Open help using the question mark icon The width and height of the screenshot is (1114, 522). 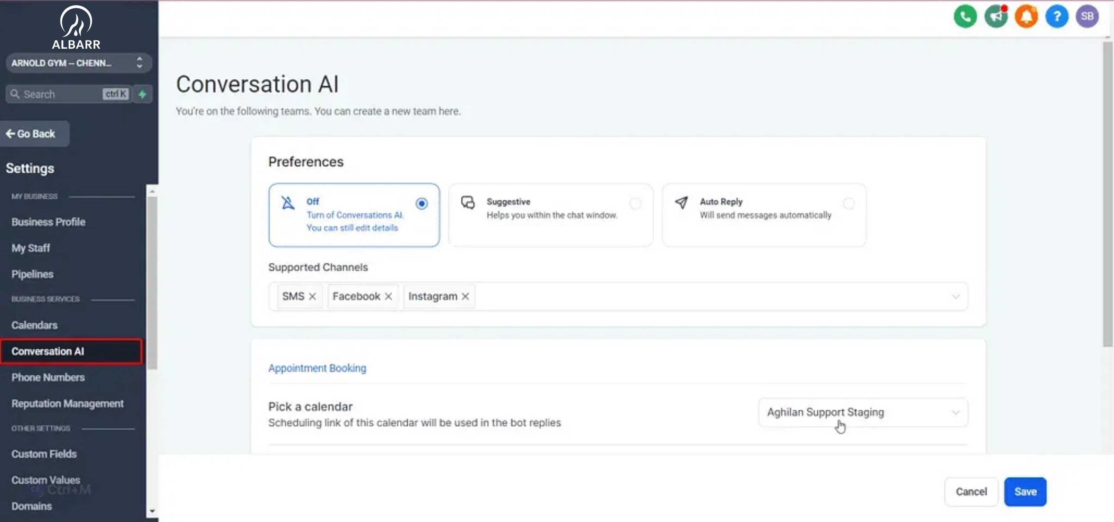pos(1057,16)
